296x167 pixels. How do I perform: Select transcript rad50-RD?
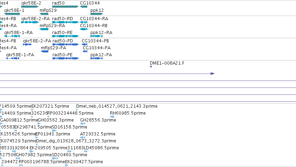65,22
